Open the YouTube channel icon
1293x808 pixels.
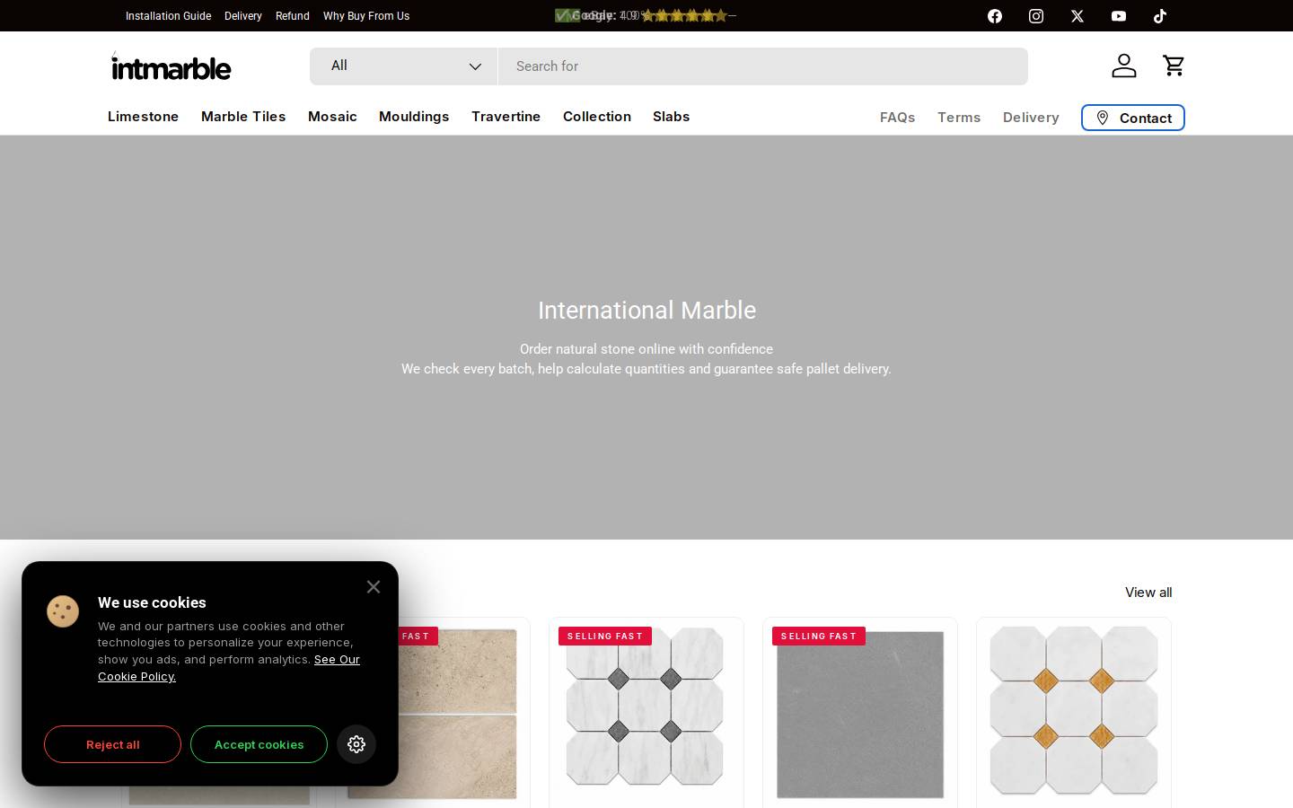(x=1119, y=16)
